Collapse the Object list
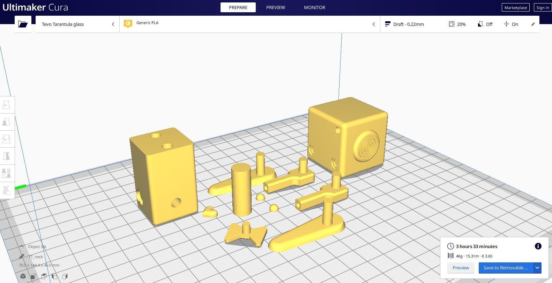Viewport: 552px width, 283px height. coord(22,246)
